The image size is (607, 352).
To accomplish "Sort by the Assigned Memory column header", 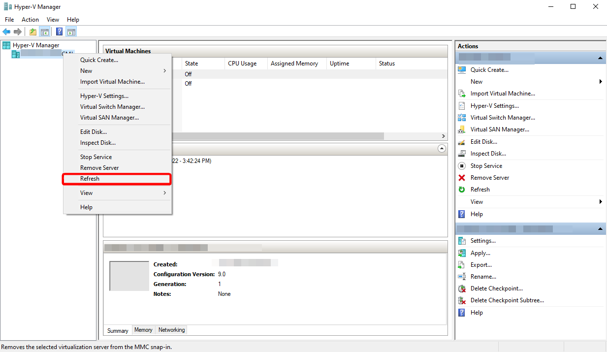I will [x=297, y=64].
